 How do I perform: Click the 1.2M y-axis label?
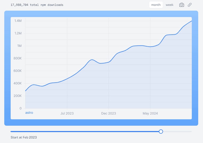pyautogui.click(x=18, y=33)
